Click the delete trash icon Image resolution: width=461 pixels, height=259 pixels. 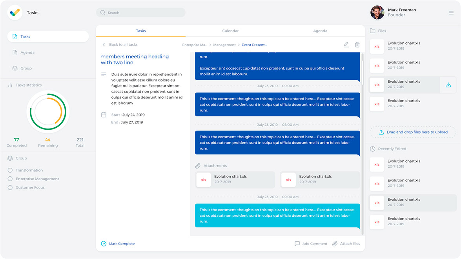357,45
